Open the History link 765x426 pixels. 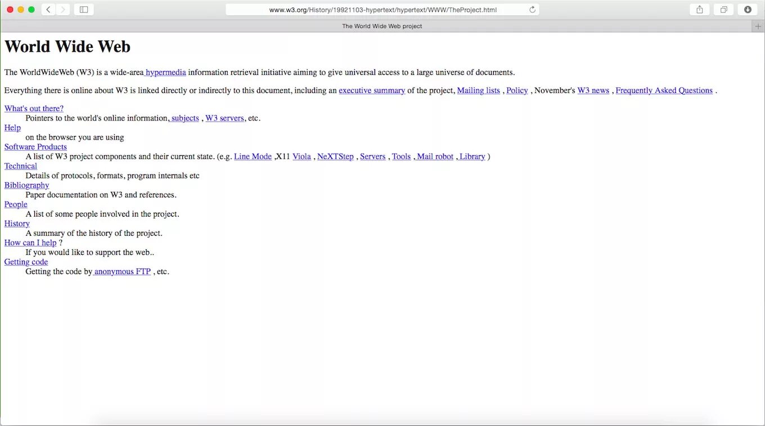coord(17,223)
